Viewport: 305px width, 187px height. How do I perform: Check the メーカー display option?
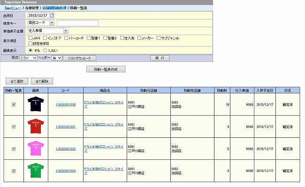pos(139,38)
